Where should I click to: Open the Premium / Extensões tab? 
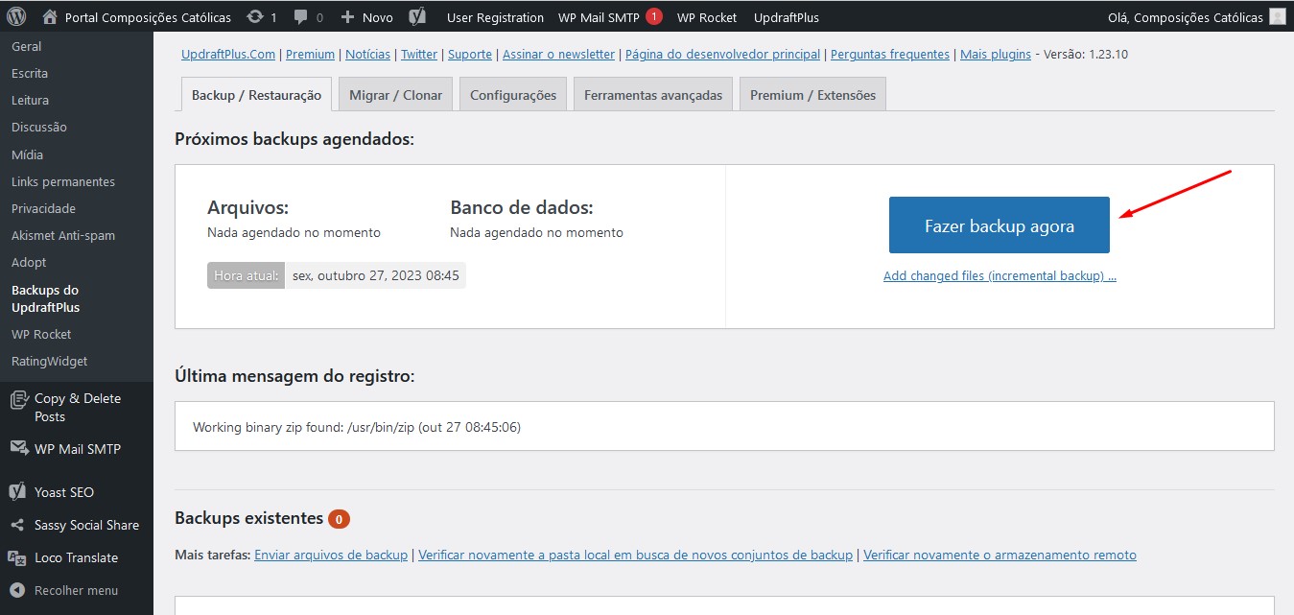coord(813,95)
